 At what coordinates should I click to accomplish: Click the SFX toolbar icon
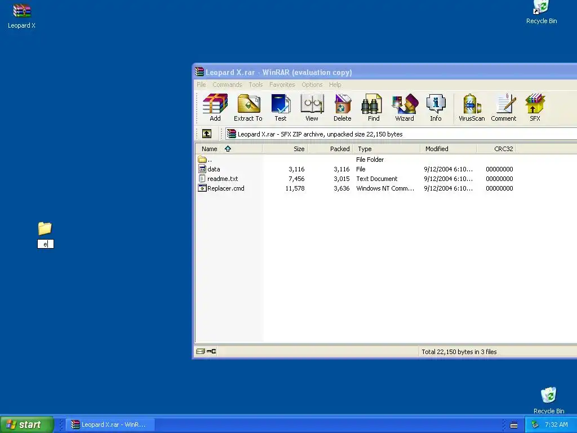535,108
